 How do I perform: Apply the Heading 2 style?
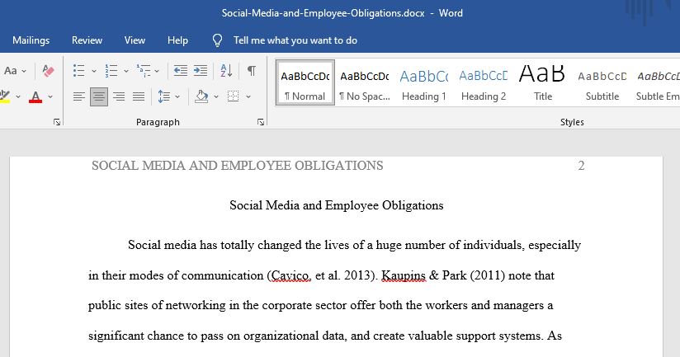pyautogui.click(x=484, y=82)
